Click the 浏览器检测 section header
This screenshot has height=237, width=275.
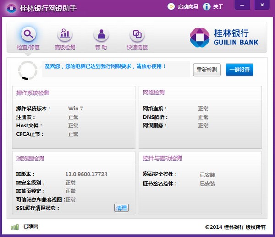[x=30, y=159]
